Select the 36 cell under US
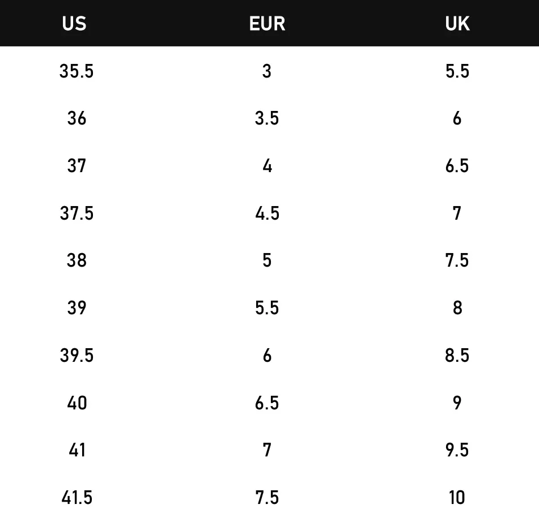 click(77, 118)
